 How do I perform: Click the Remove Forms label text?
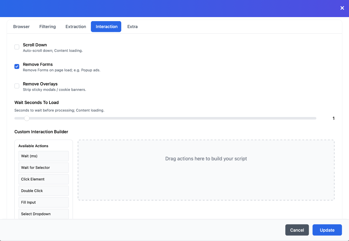pyautogui.click(x=38, y=64)
